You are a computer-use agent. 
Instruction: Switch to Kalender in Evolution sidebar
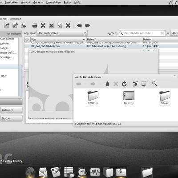[x=12, y=110]
